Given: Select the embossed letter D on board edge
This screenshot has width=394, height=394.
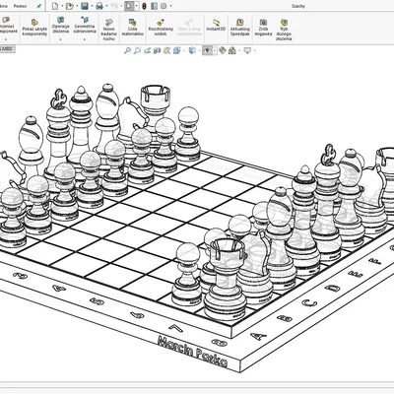Looking at the screenshot, I should [x=332, y=288].
